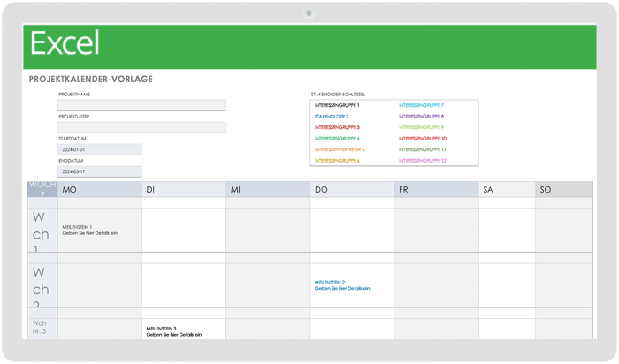Select the Startdatum field 2024-01-01
The height and width of the screenshot is (364, 619).
pos(99,149)
